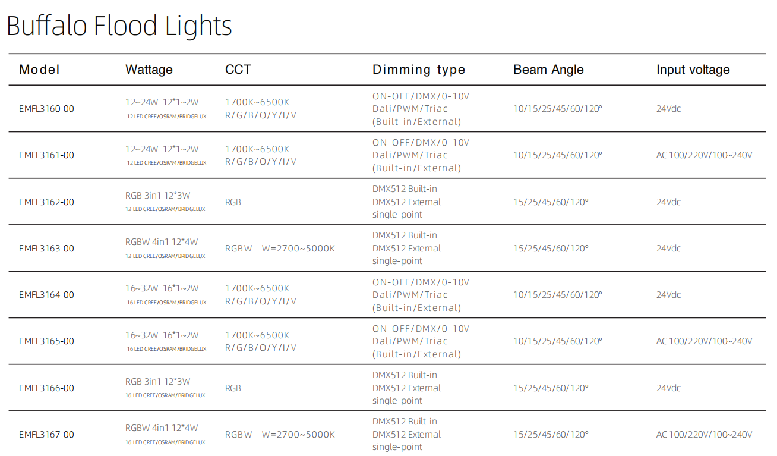Select model EMFL3160-00
Image resolution: width=777 pixels, height=456 pixels.
[46, 109]
